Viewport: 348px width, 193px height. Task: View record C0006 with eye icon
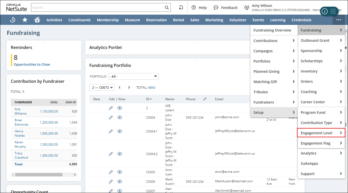pos(119,181)
